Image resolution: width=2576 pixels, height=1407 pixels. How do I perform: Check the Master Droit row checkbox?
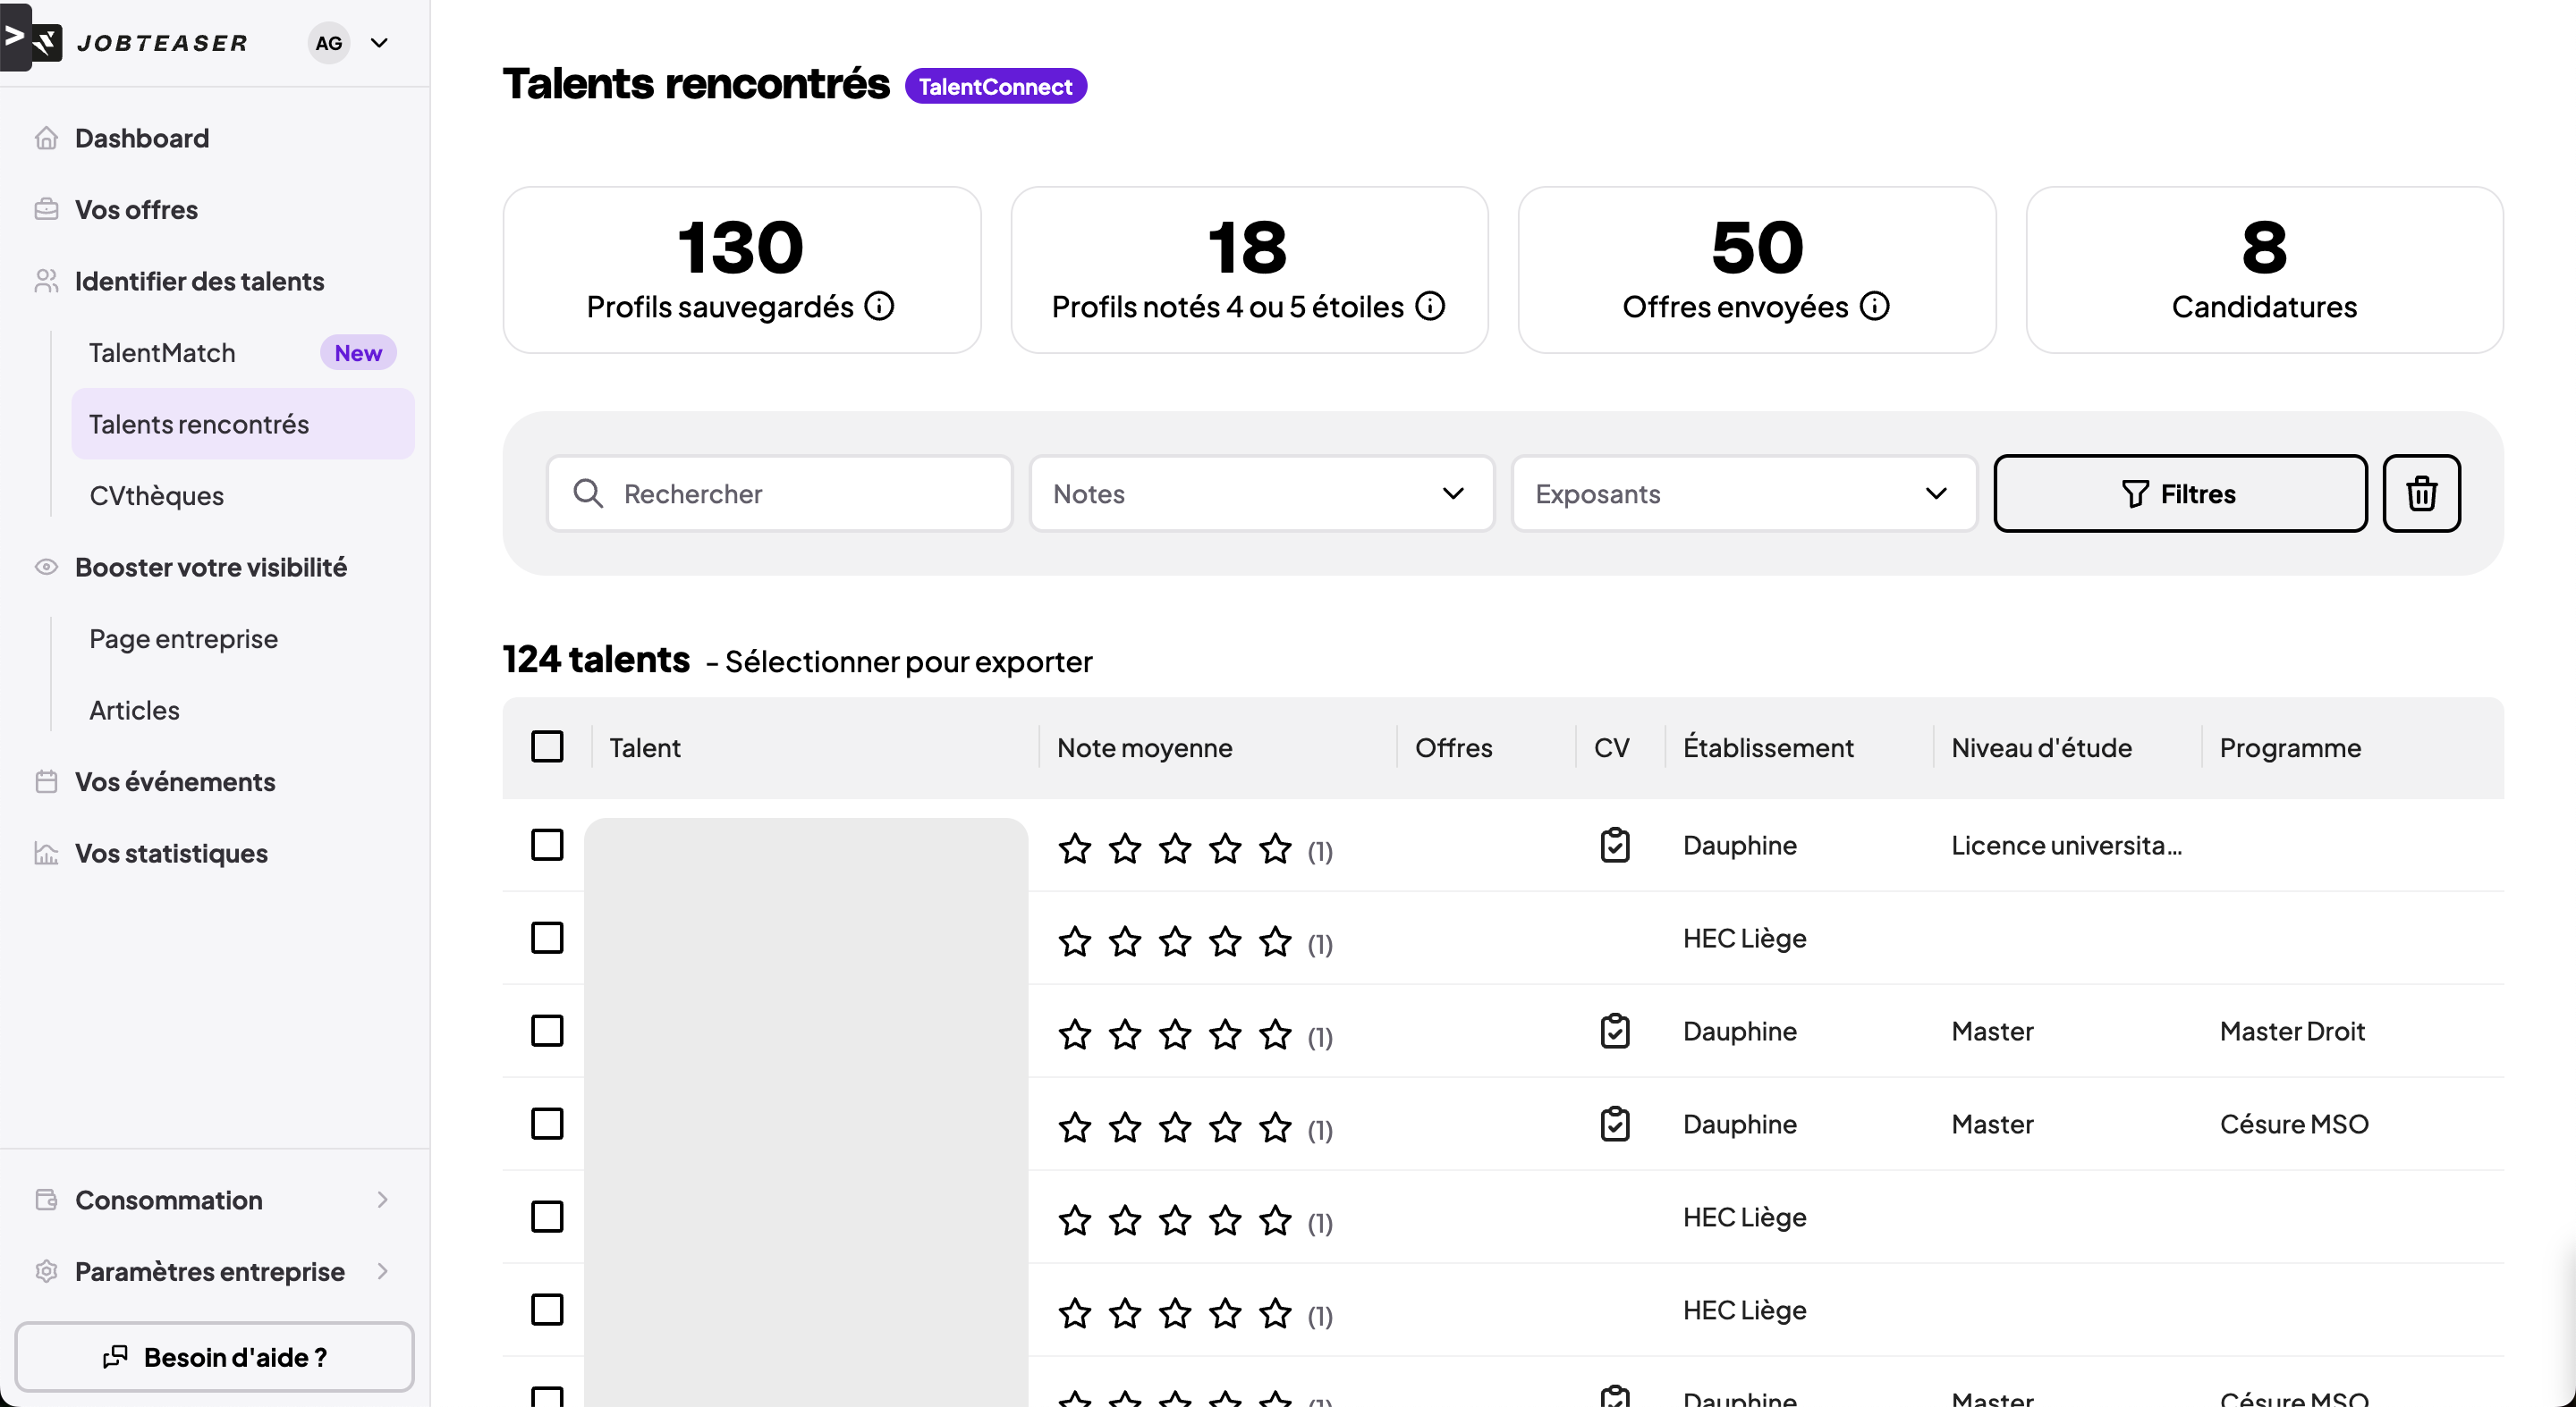547,1031
